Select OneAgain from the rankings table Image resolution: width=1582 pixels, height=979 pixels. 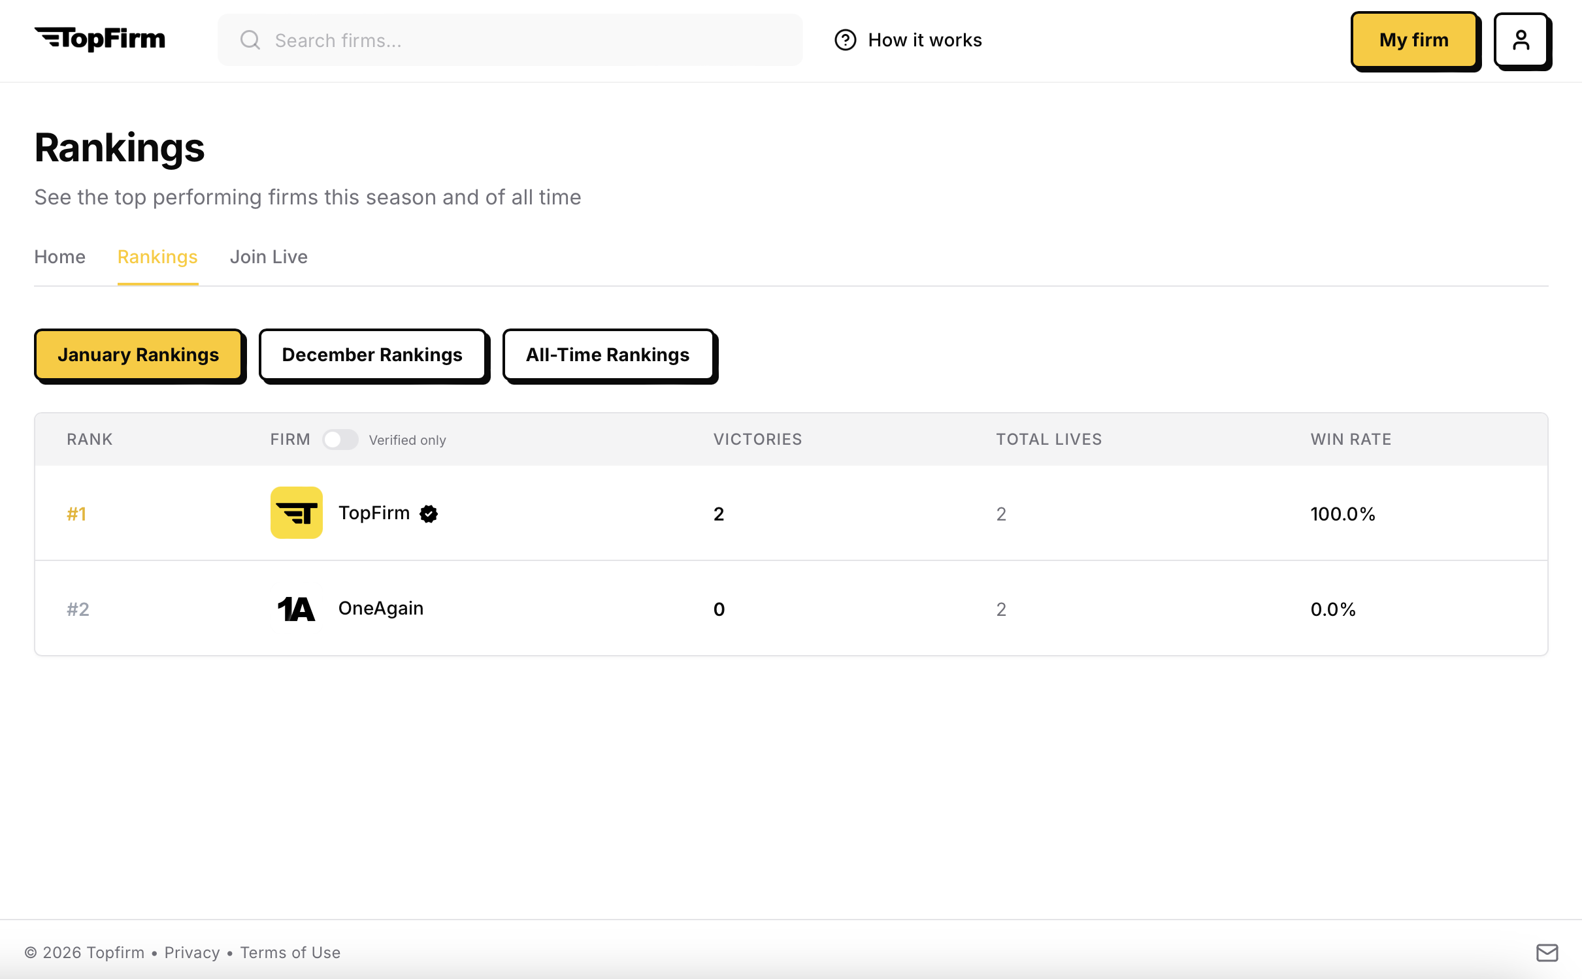pos(381,608)
